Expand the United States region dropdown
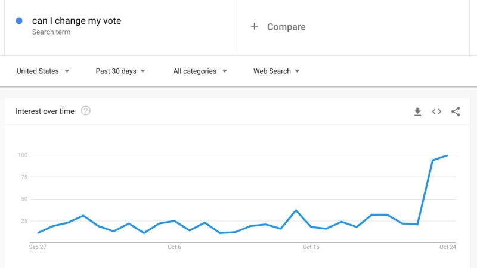 [43, 71]
